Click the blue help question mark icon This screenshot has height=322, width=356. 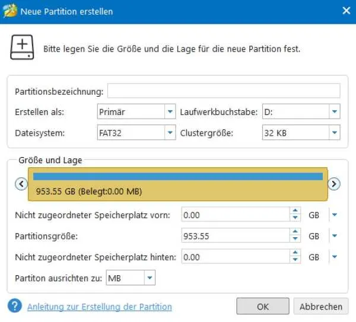[15, 305]
